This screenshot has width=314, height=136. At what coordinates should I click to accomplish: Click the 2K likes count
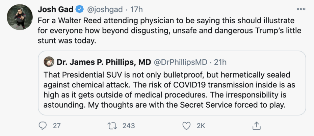201,126
